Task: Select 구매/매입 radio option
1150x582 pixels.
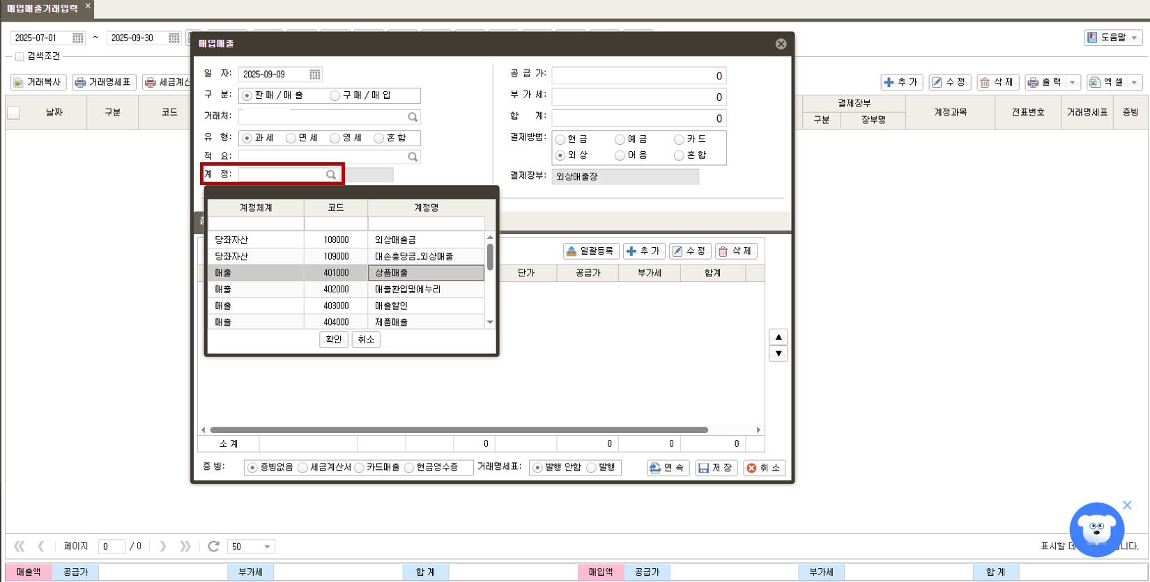Action: click(335, 95)
